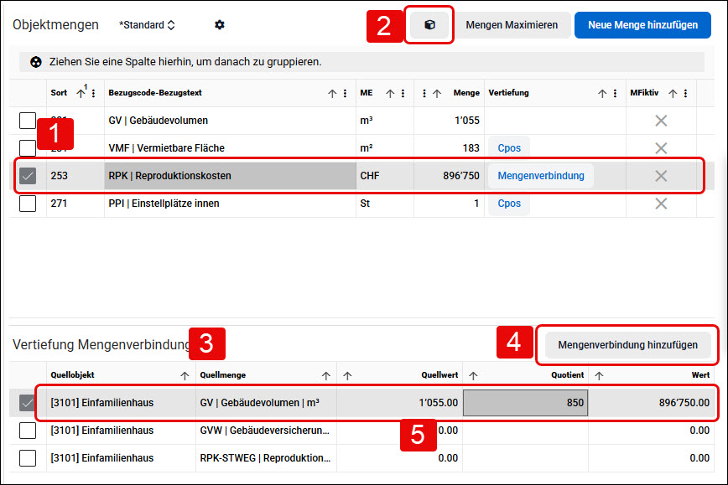The width and height of the screenshot is (728, 485).
Task: Sort by Bezugscode-Bezugstext arrow
Action: tap(332, 93)
